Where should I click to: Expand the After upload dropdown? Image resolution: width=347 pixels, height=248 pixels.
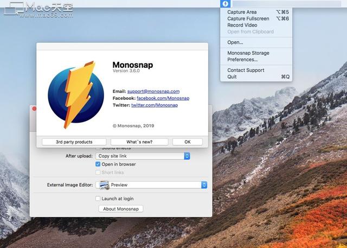pos(143,156)
